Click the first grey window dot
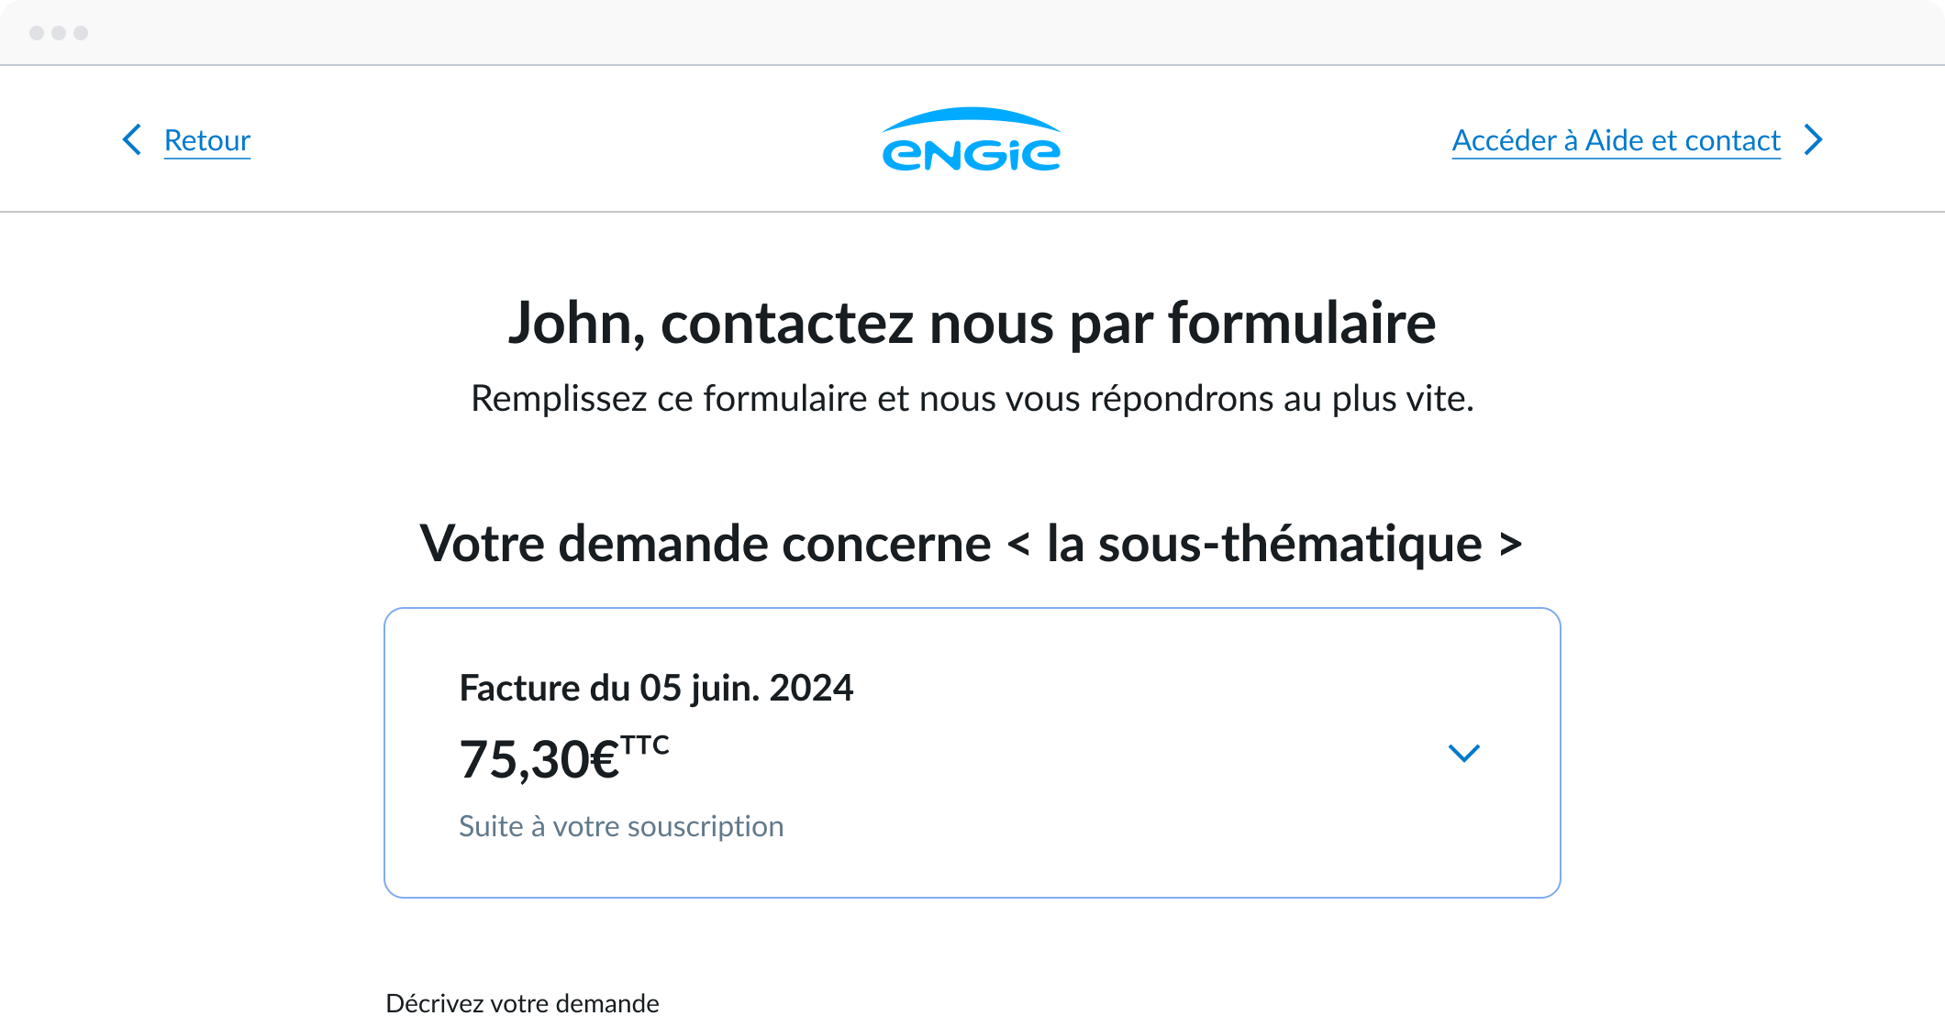1945x1027 pixels. point(37,33)
